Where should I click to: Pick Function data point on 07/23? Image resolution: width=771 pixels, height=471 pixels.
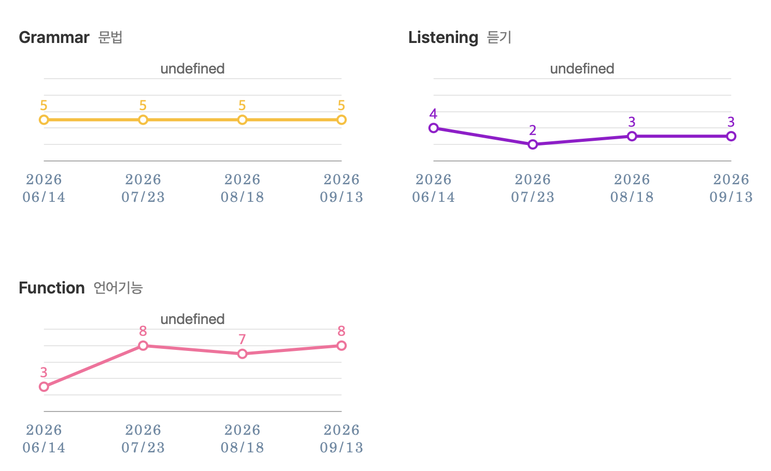point(143,345)
